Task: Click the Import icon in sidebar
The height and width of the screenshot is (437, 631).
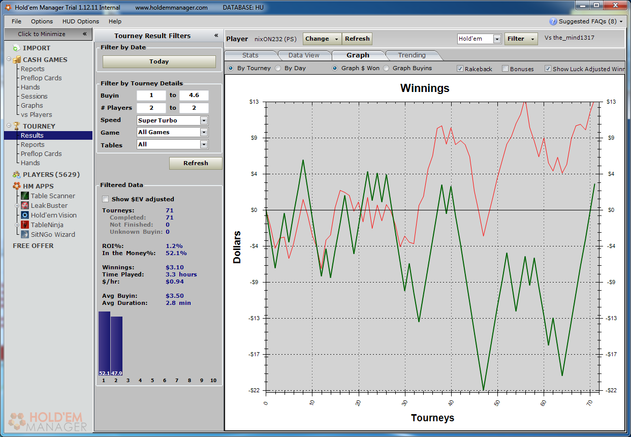Action: [17, 48]
